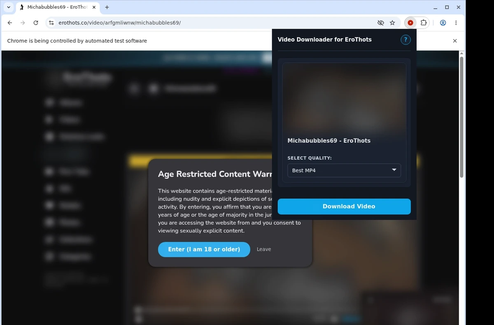494x325 pixels.
Task: Close the Michabubbles69 tab
Action: coord(94,7)
